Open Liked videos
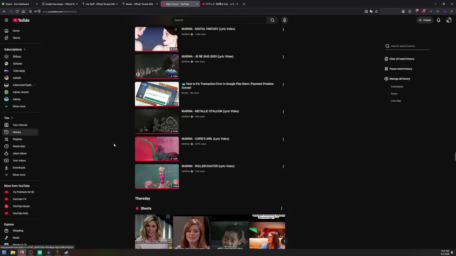 [x=19, y=154]
